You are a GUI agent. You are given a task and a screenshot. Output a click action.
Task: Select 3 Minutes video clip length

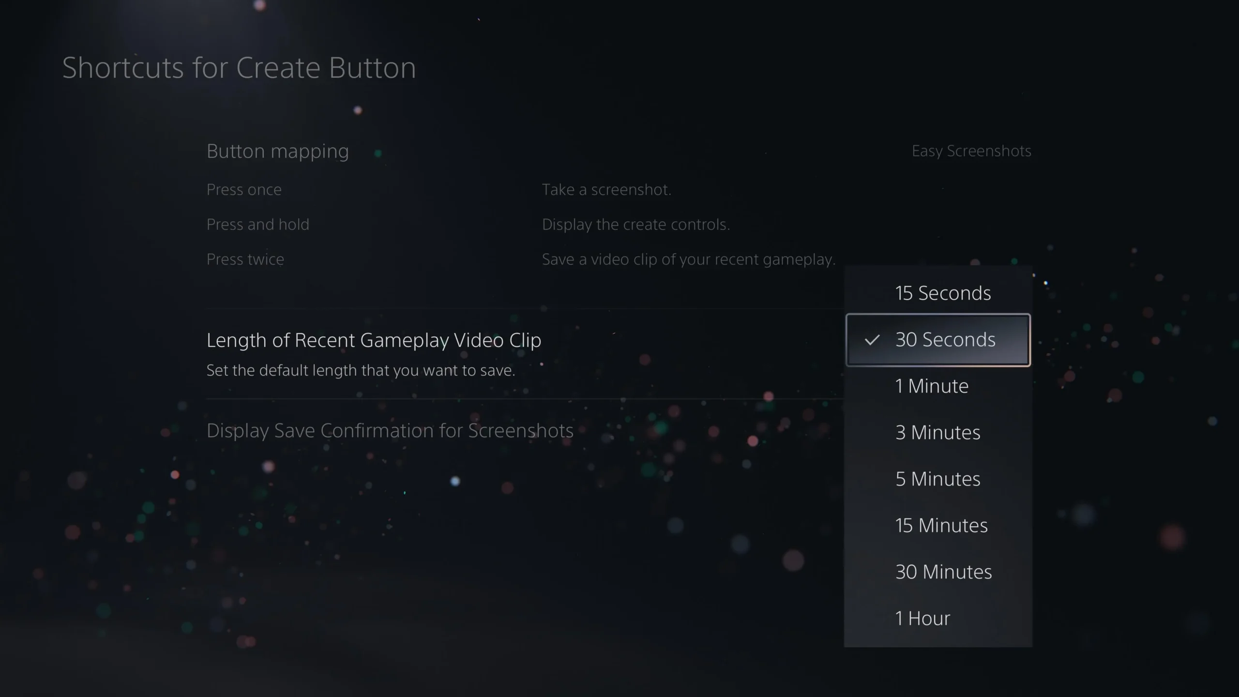click(938, 431)
